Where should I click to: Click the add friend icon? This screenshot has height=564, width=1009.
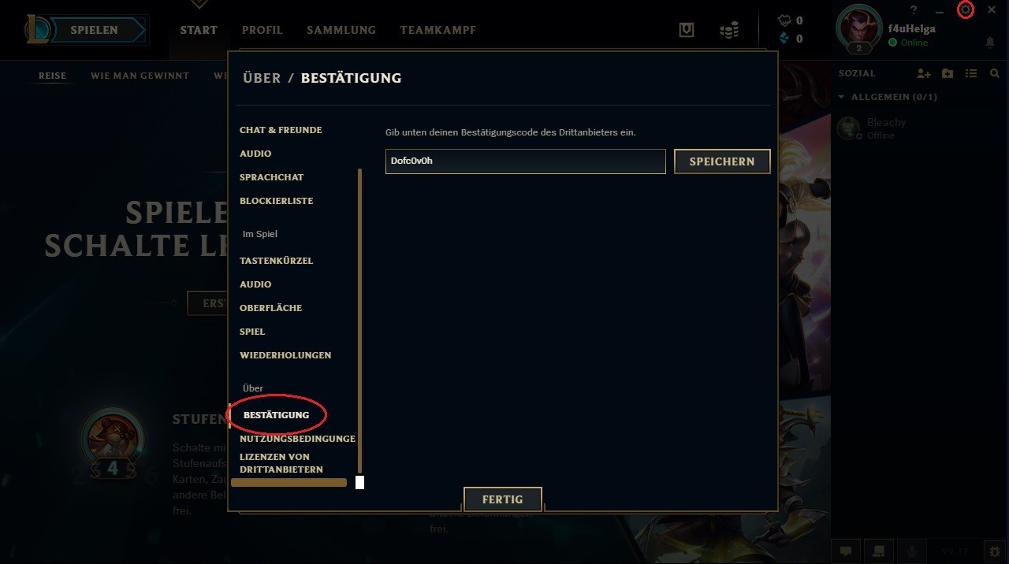point(924,73)
